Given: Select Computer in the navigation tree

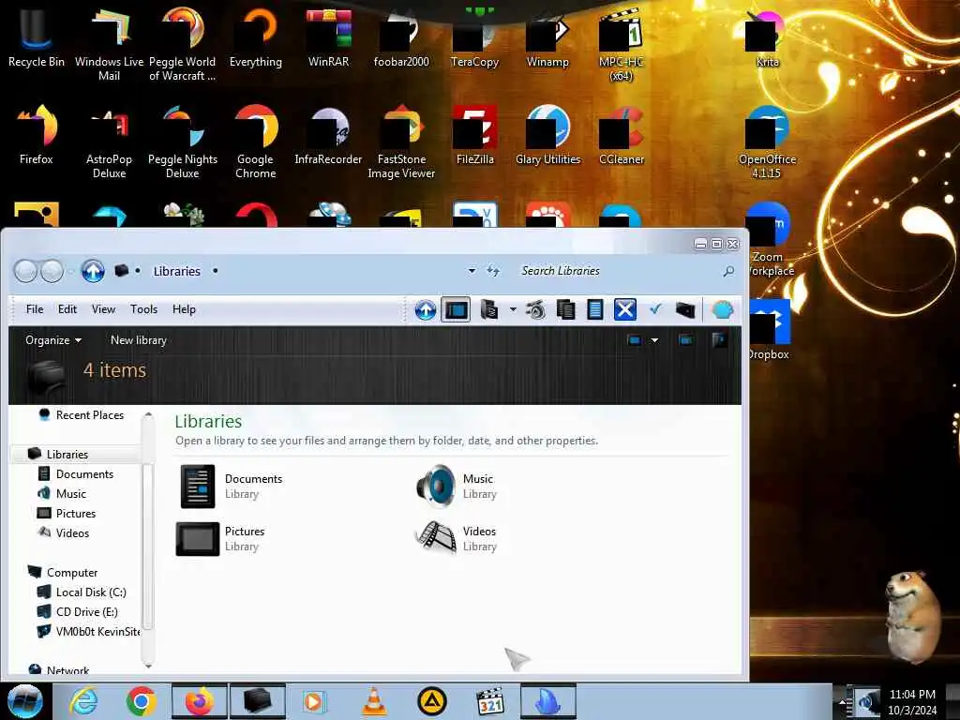Looking at the screenshot, I should (x=71, y=573).
